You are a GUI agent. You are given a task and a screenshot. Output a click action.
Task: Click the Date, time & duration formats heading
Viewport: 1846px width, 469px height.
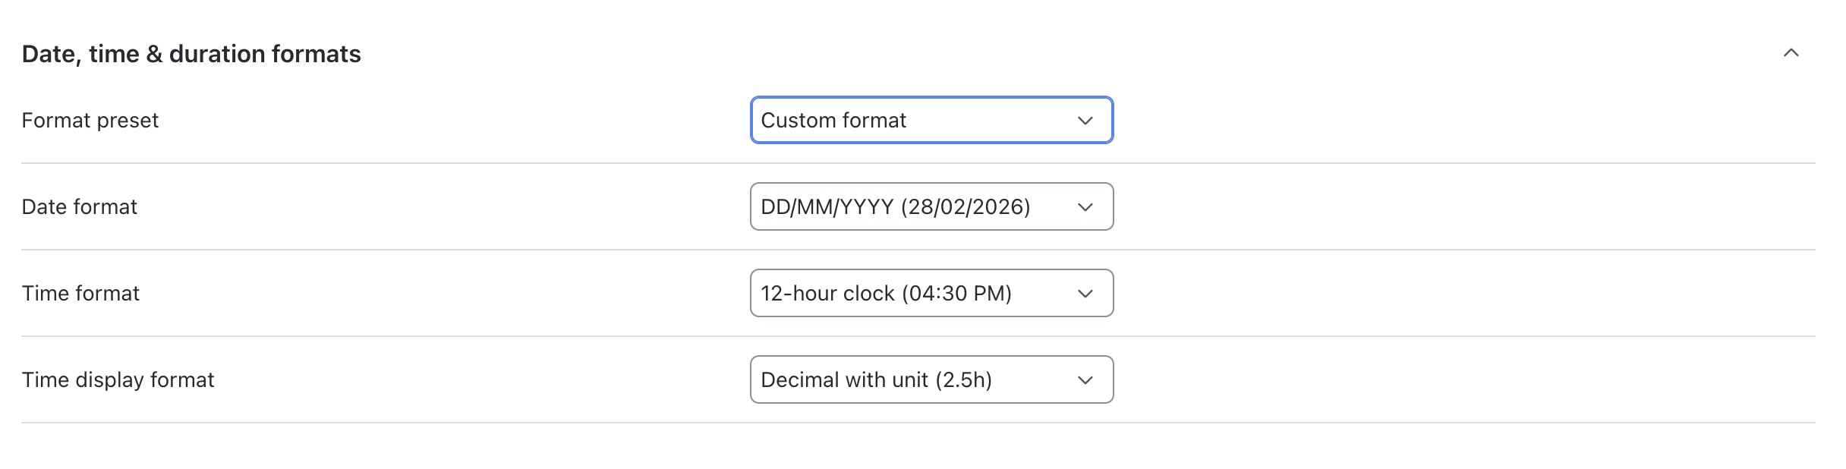pyautogui.click(x=191, y=54)
